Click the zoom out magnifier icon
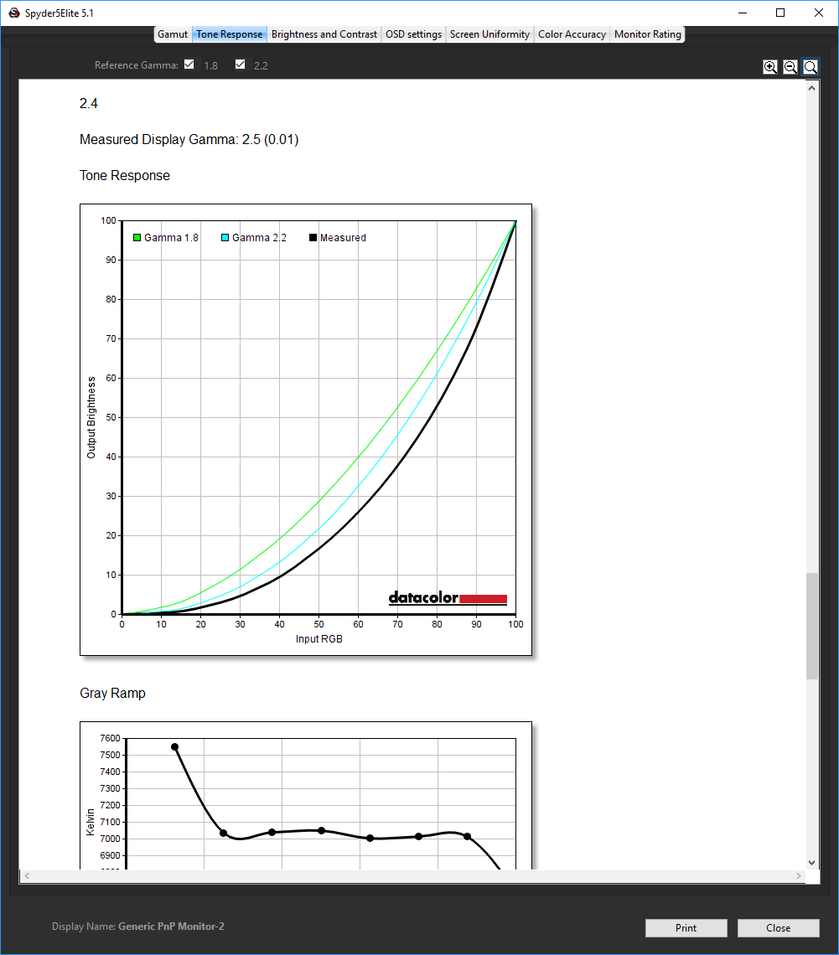 790,67
